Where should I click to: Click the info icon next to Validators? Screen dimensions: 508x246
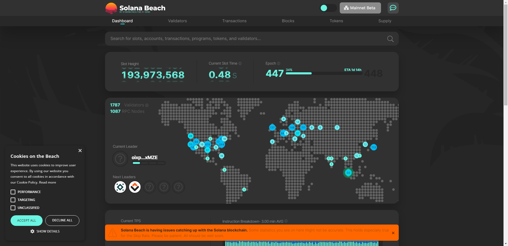[x=147, y=105]
